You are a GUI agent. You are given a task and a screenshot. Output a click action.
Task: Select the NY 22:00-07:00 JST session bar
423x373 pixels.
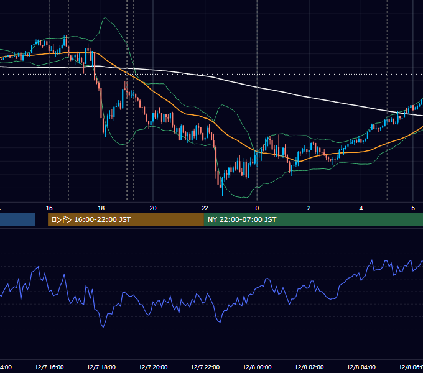313,219
